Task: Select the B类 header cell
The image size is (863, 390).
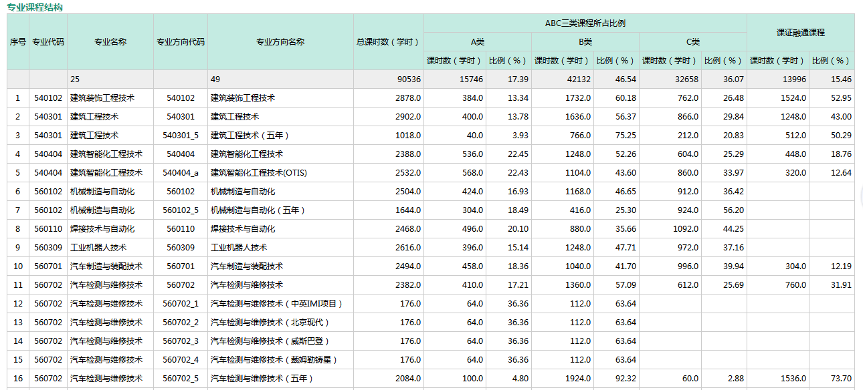Action: point(585,41)
